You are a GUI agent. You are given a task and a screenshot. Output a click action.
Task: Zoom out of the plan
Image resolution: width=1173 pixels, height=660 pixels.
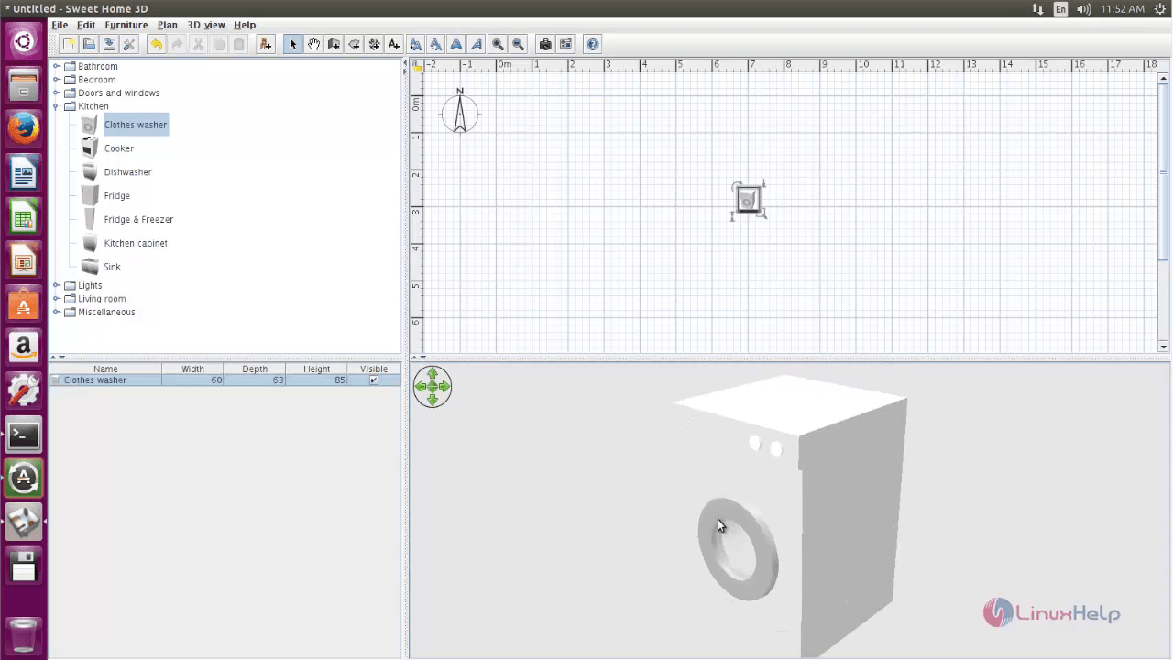(518, 44)
